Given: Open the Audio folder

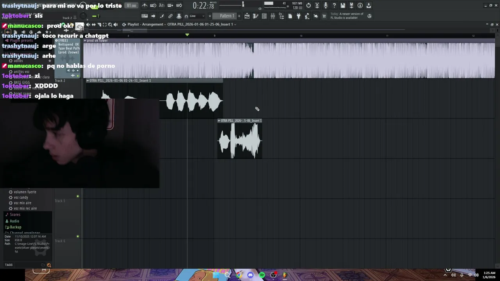Looking at the screenshot, I should [x=14, y=221].
